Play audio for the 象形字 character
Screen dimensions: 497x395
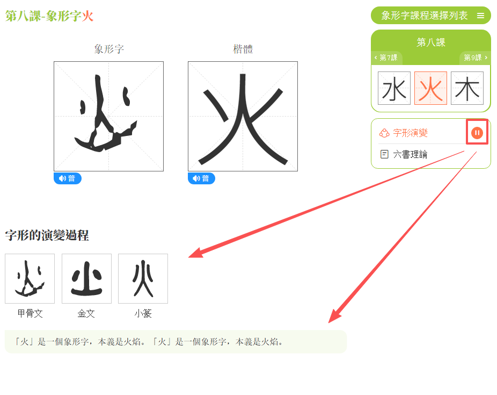(68, 178)
